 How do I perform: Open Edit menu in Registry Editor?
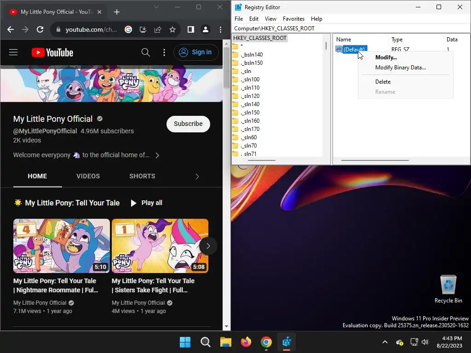pos(254,18)
